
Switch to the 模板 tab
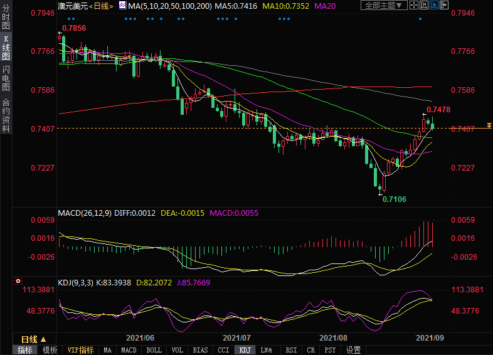tap(50, 350)
